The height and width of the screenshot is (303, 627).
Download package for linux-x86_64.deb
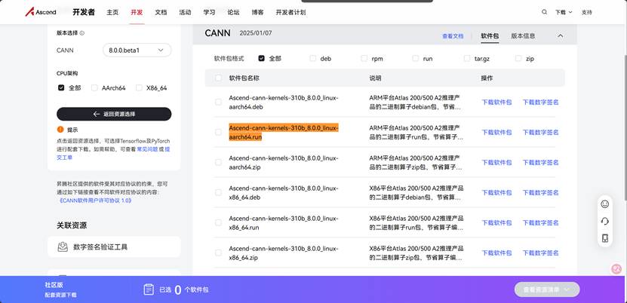(x=496, y=192)
